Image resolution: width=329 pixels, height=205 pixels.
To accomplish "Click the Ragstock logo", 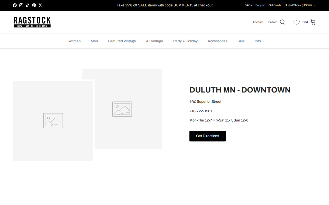I will point(32,22).
